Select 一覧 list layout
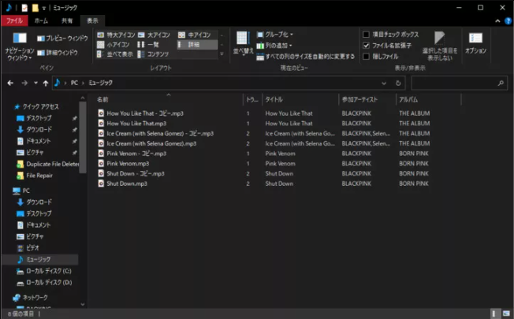Screen dimensions: 514x319 click(148, 45)
